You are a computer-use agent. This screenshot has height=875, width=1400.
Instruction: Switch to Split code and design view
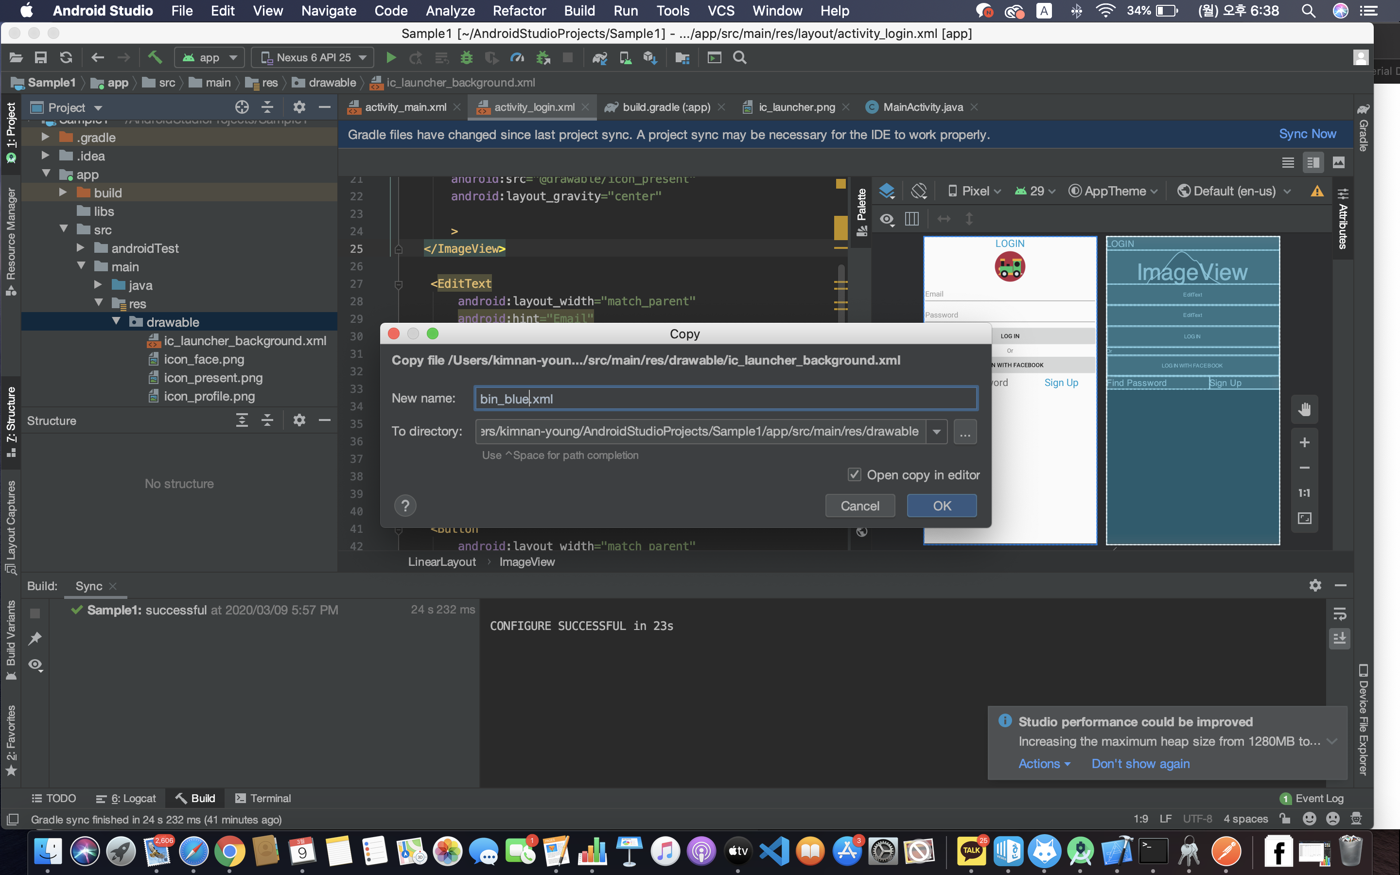pyautogui.click(x=1312, y=163)
